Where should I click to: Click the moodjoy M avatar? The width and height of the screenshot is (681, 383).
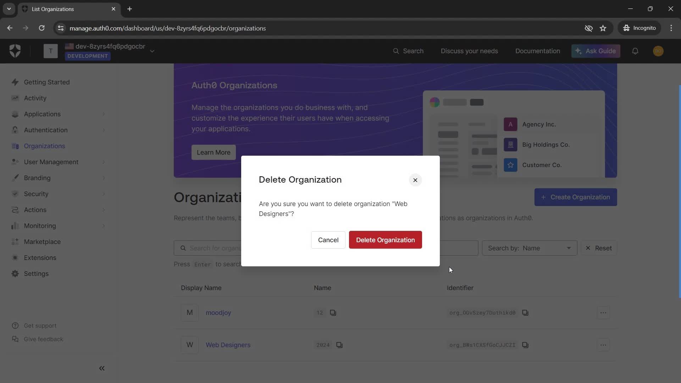point(190,313)
